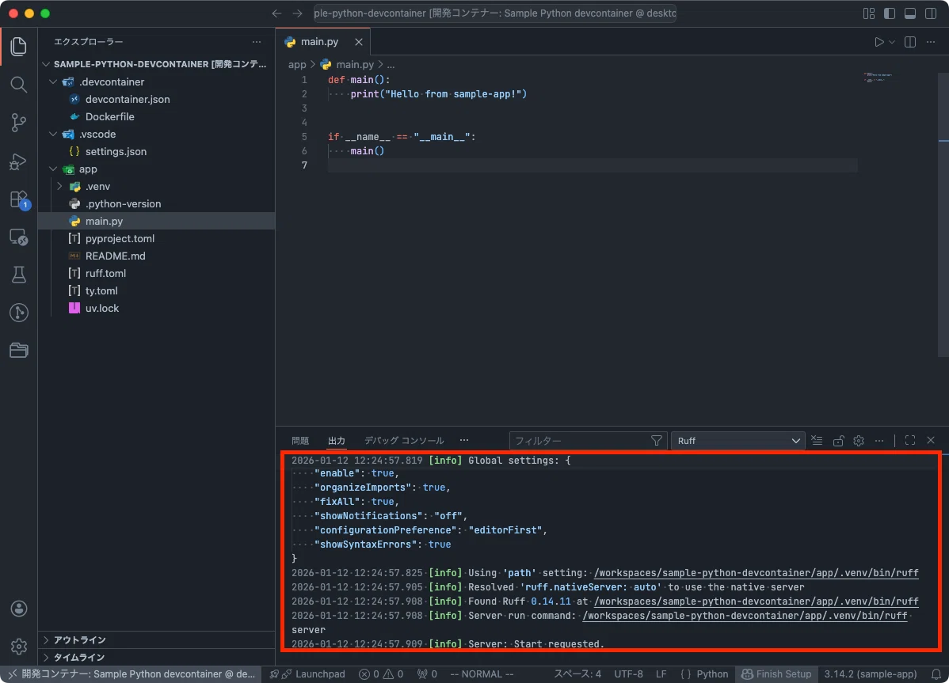Toggle the Secondary Side Bar visibility

tap(931, 13)
